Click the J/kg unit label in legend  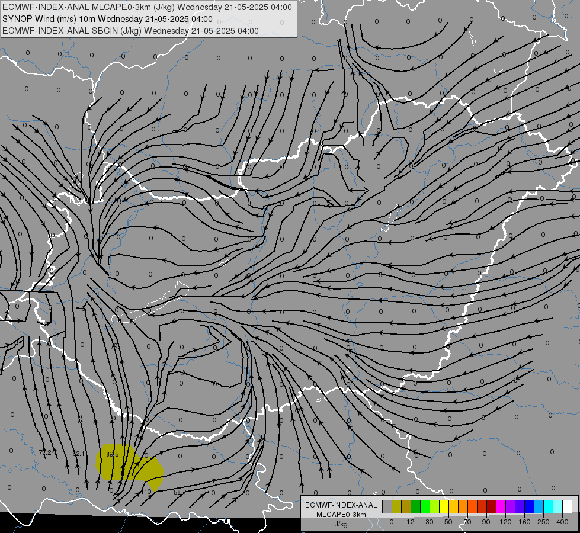pyautogui.click(x=341, y=524)
